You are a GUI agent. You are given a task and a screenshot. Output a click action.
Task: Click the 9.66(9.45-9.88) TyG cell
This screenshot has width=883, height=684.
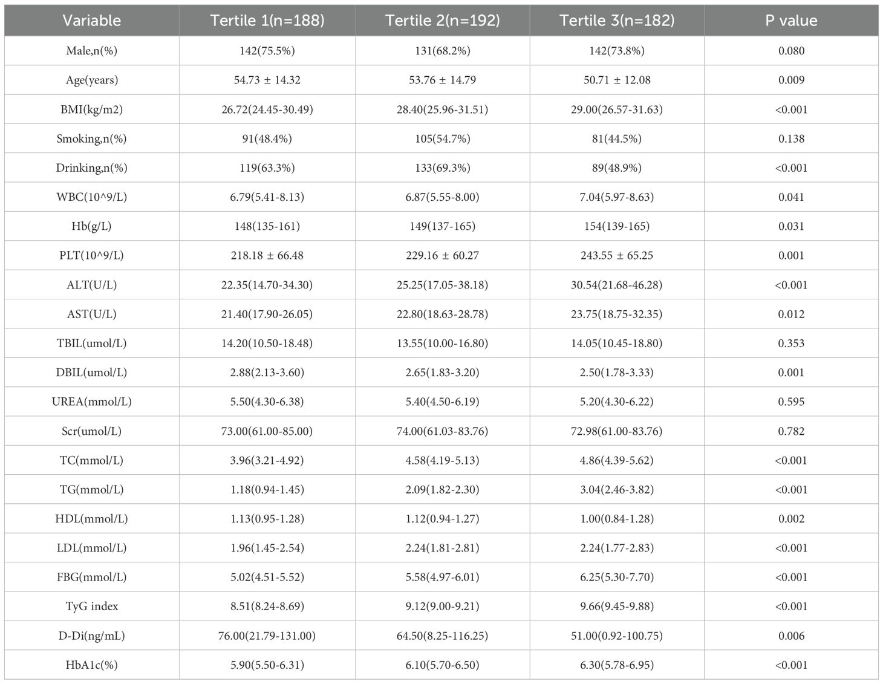tap(617, 606)
